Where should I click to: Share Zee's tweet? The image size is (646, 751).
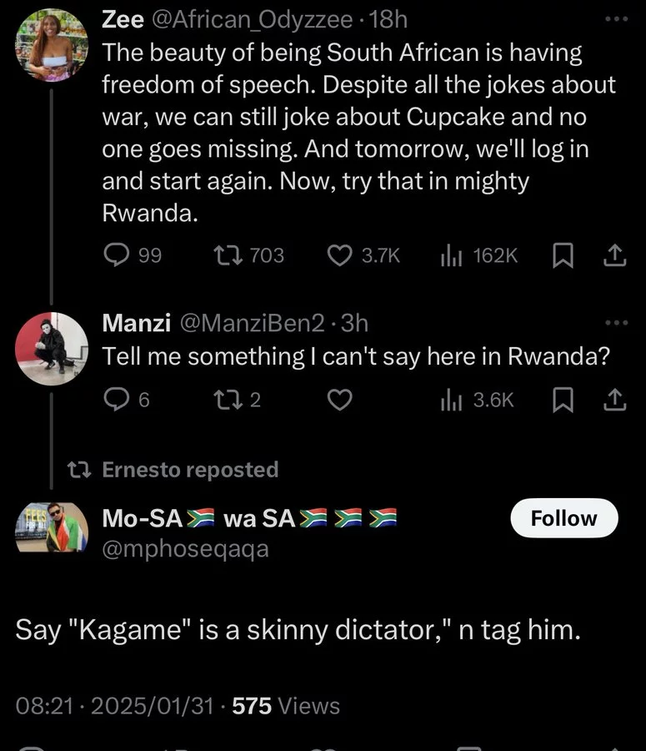point(615,255)
